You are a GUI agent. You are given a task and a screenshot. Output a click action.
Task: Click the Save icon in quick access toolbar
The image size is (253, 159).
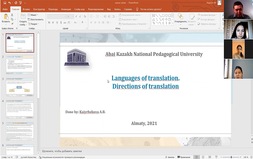click(x=4, y=3)
